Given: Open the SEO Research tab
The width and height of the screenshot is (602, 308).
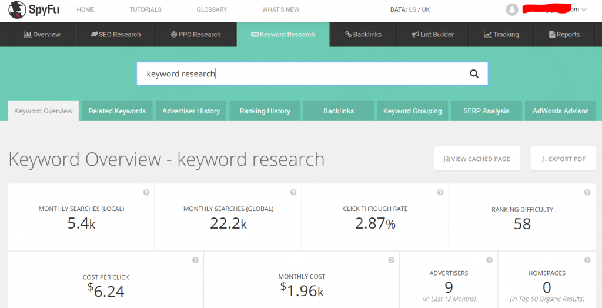Looking at the screenshot, I should (116, 35).
